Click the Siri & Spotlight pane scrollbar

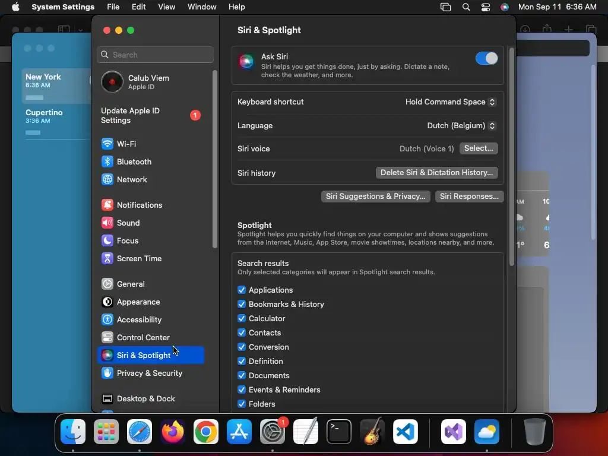511,156
